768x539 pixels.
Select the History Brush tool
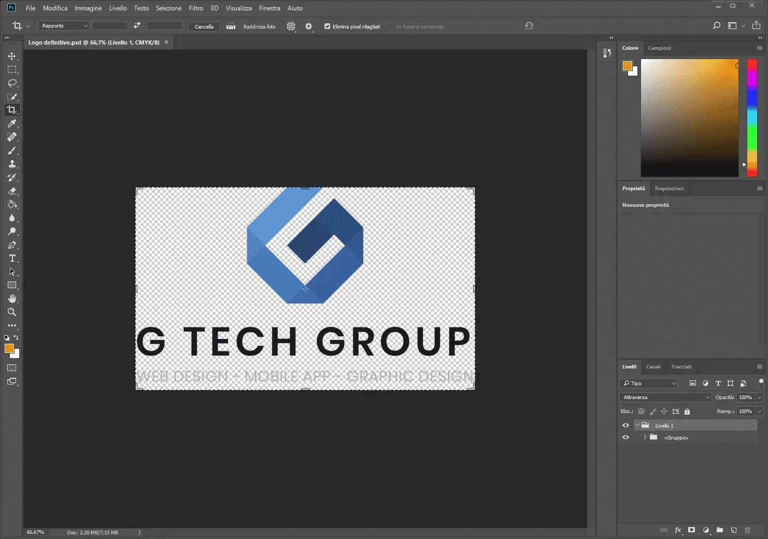pyautogui.click(x=12, y=177)
